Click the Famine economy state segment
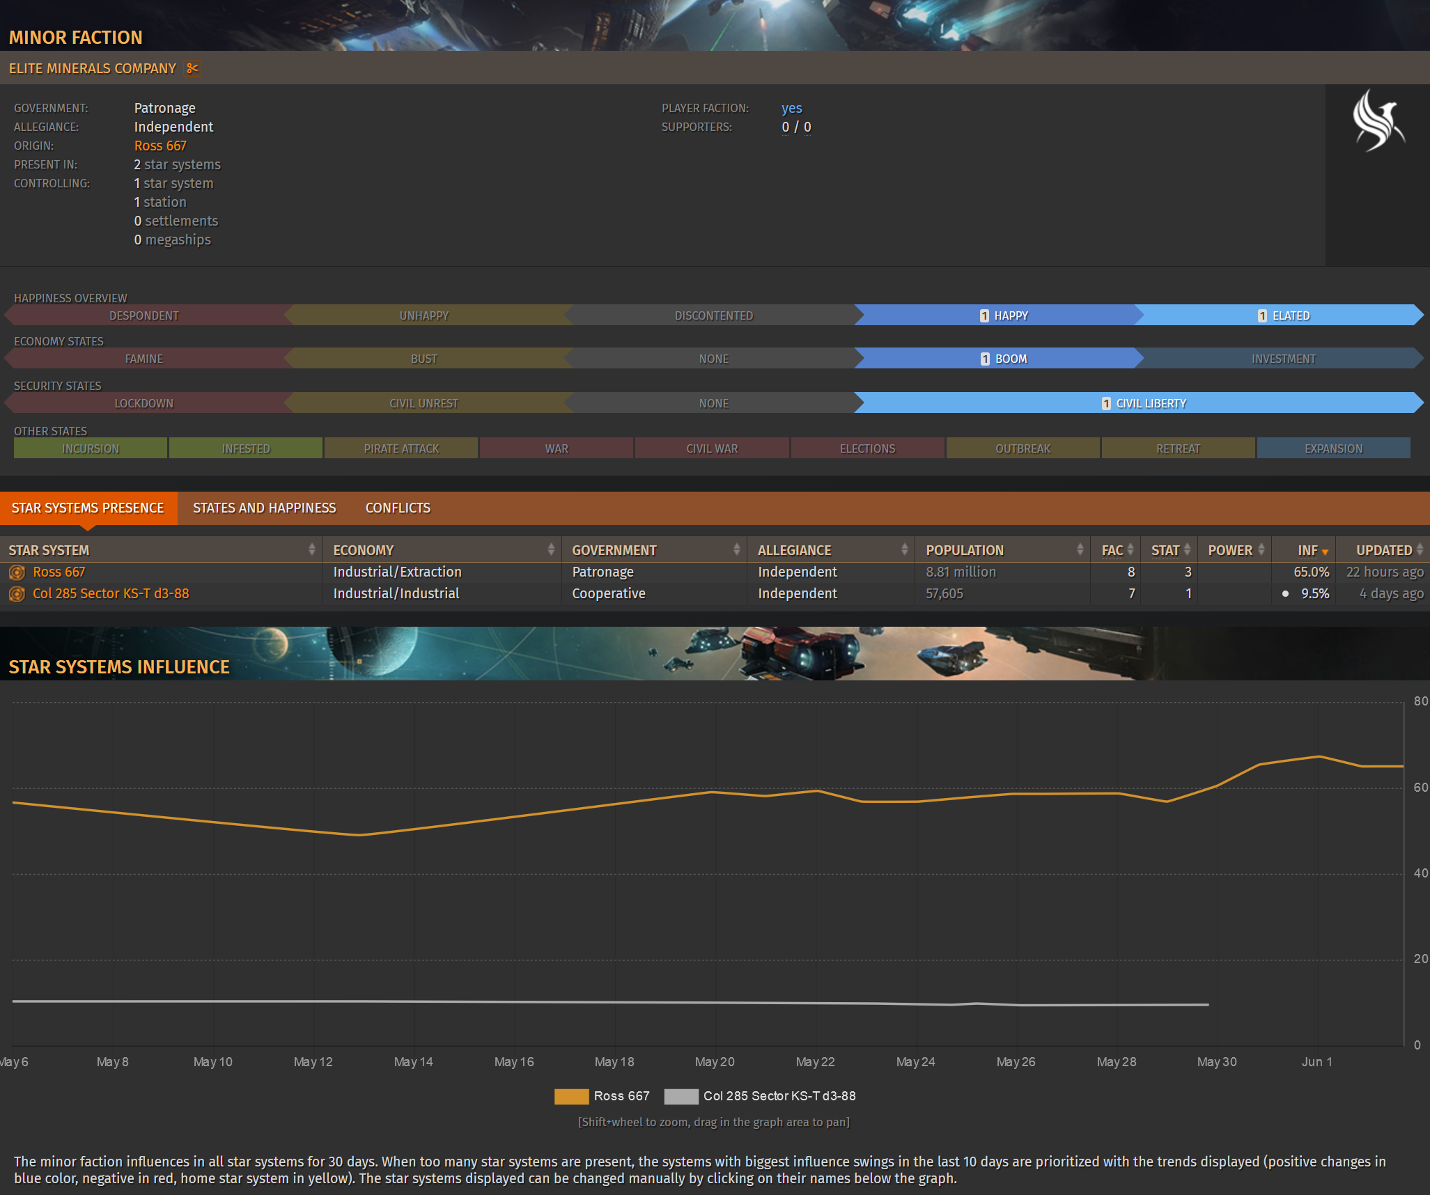1430x1195 pixels. pos(144,359)
